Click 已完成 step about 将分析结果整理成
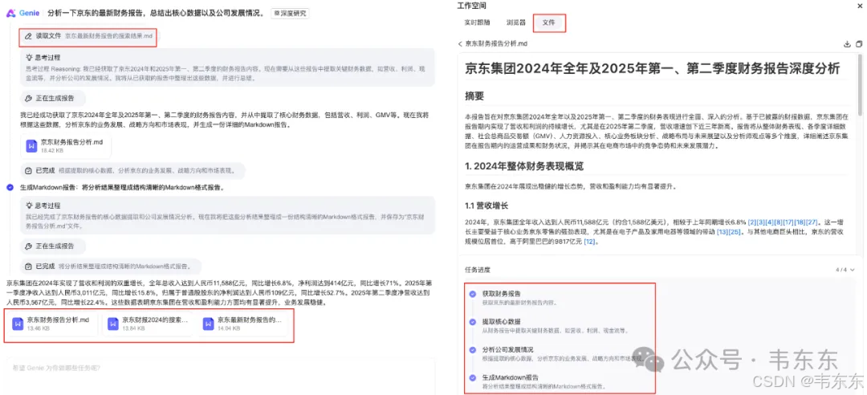 [x=110, y=266]
